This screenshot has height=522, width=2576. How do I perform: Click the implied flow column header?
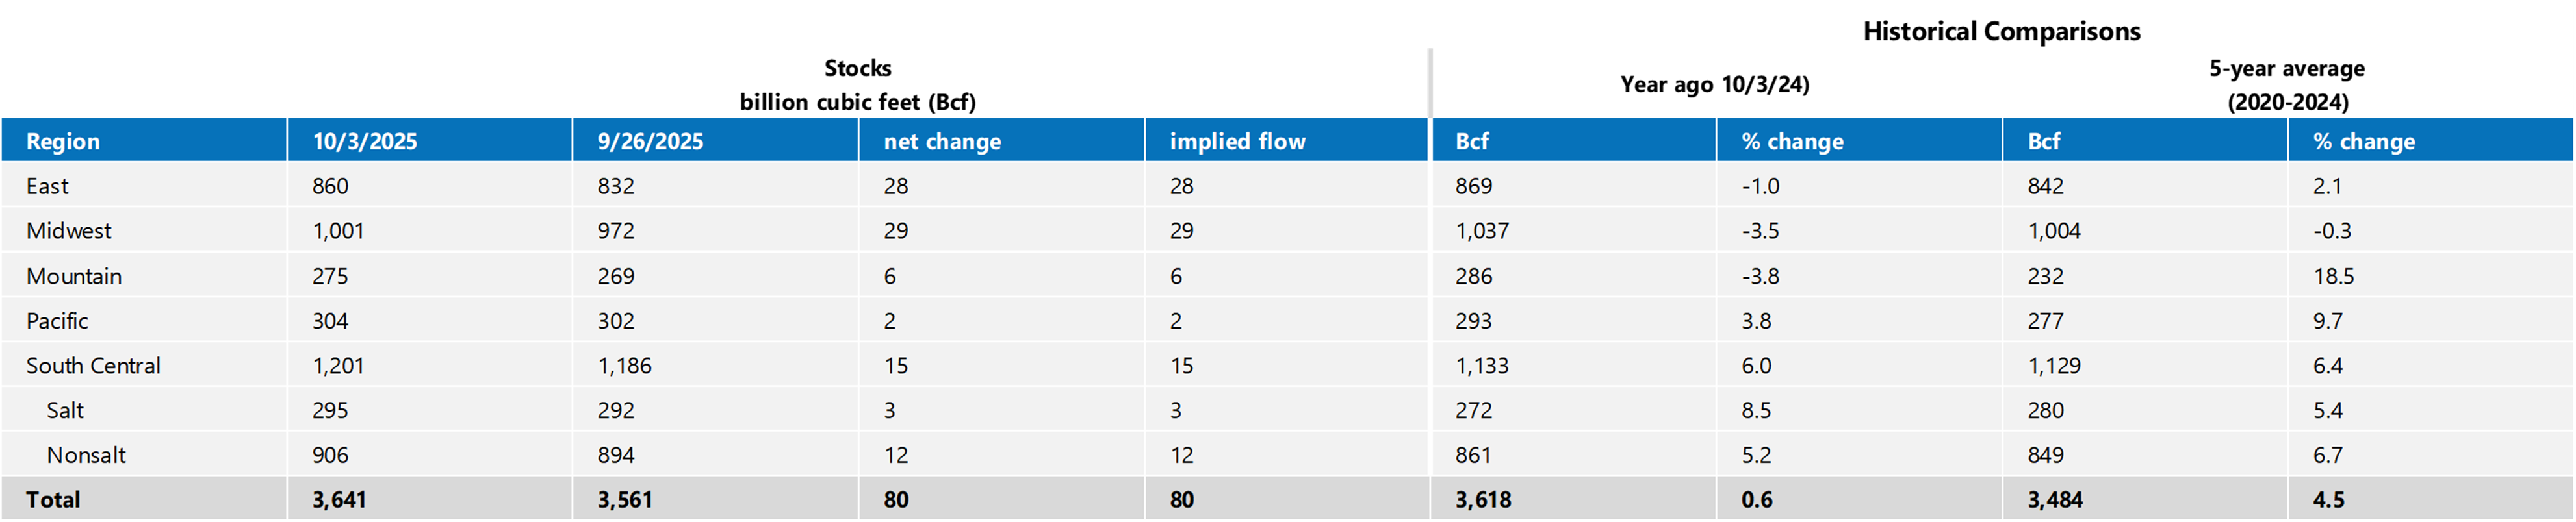tap(1237, 141)
